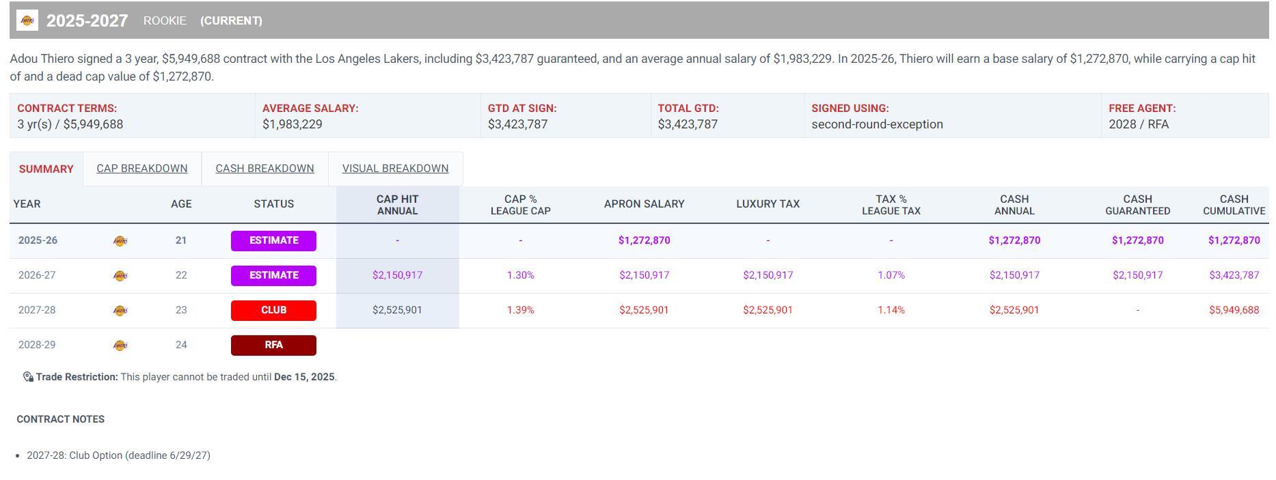Click the 2027-28 cap hit value $2,525,901

[x=397, y=310]
